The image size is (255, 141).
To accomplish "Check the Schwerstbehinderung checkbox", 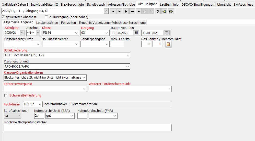I will (6, 95).
